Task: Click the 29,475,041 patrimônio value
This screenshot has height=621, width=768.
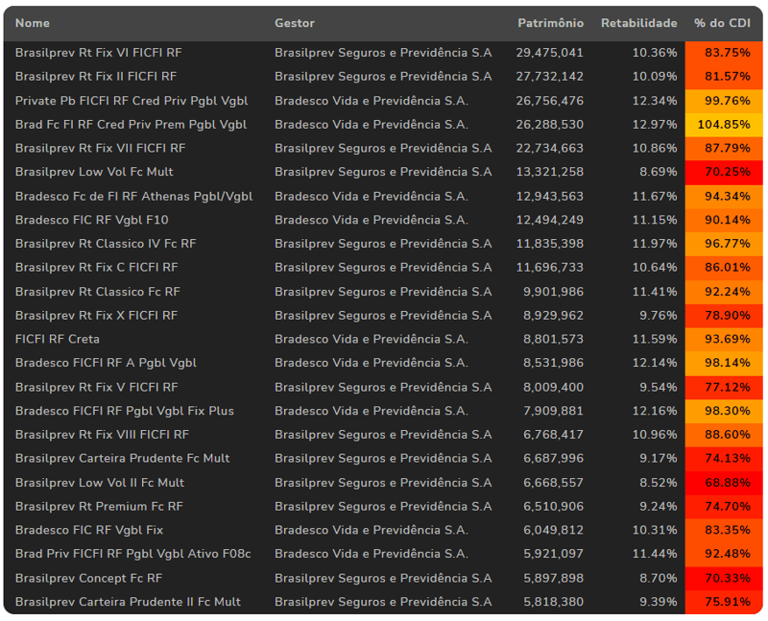Action: pyautogui.click(x=549, y=53)
